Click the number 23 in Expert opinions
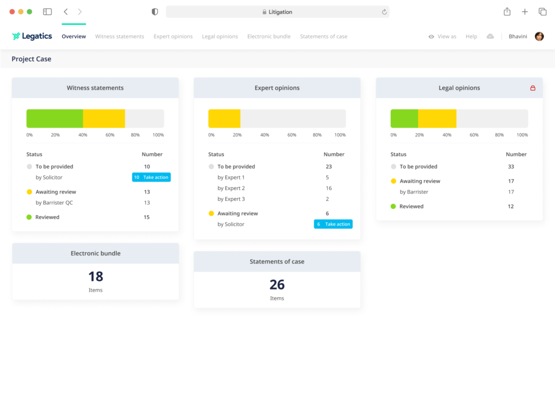The image size is (555, 404). (x=328, y=166)
